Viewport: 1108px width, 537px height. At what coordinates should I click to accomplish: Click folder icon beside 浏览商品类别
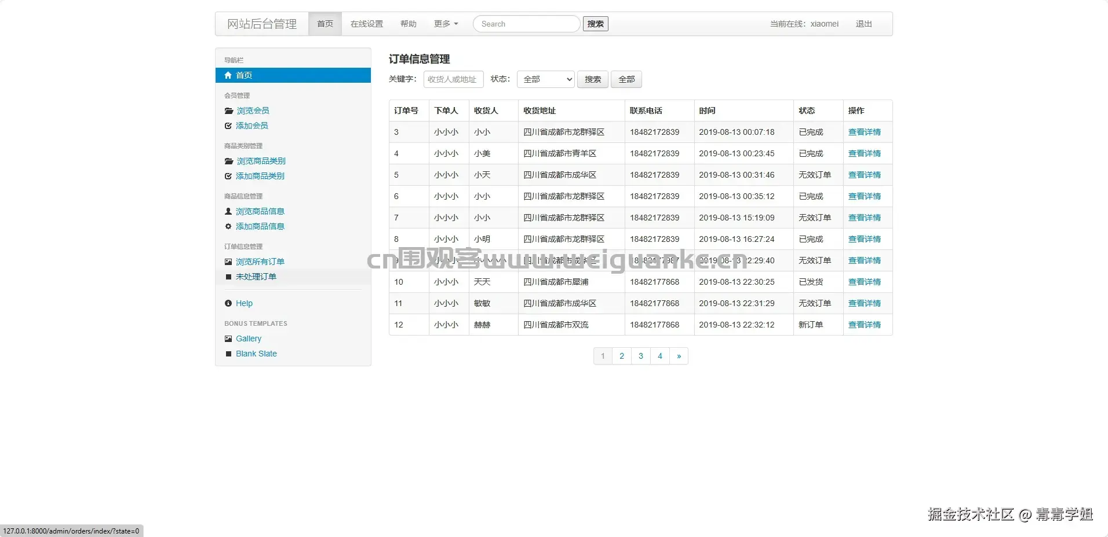click(229, 161)
